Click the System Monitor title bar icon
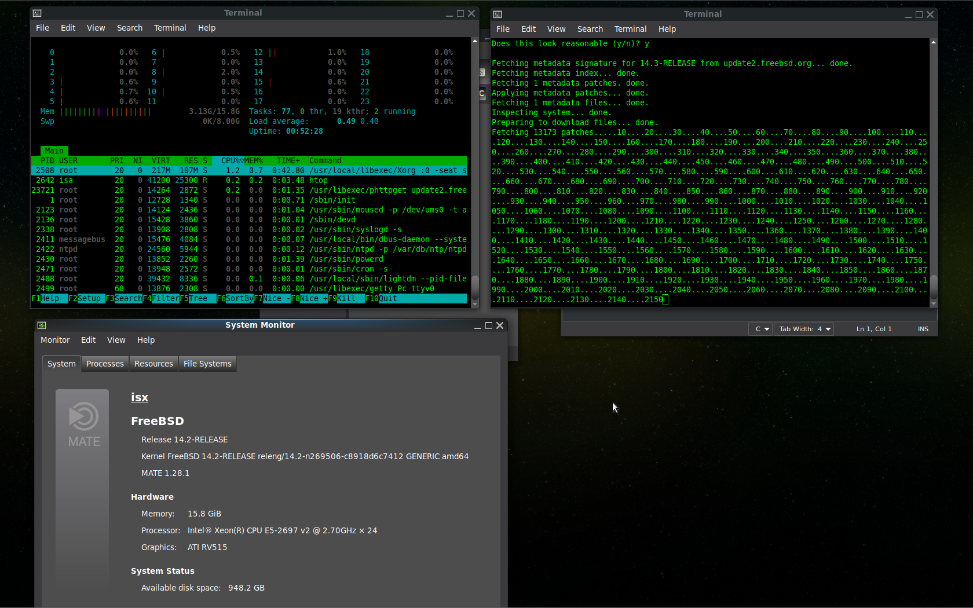 pos(41,325)
